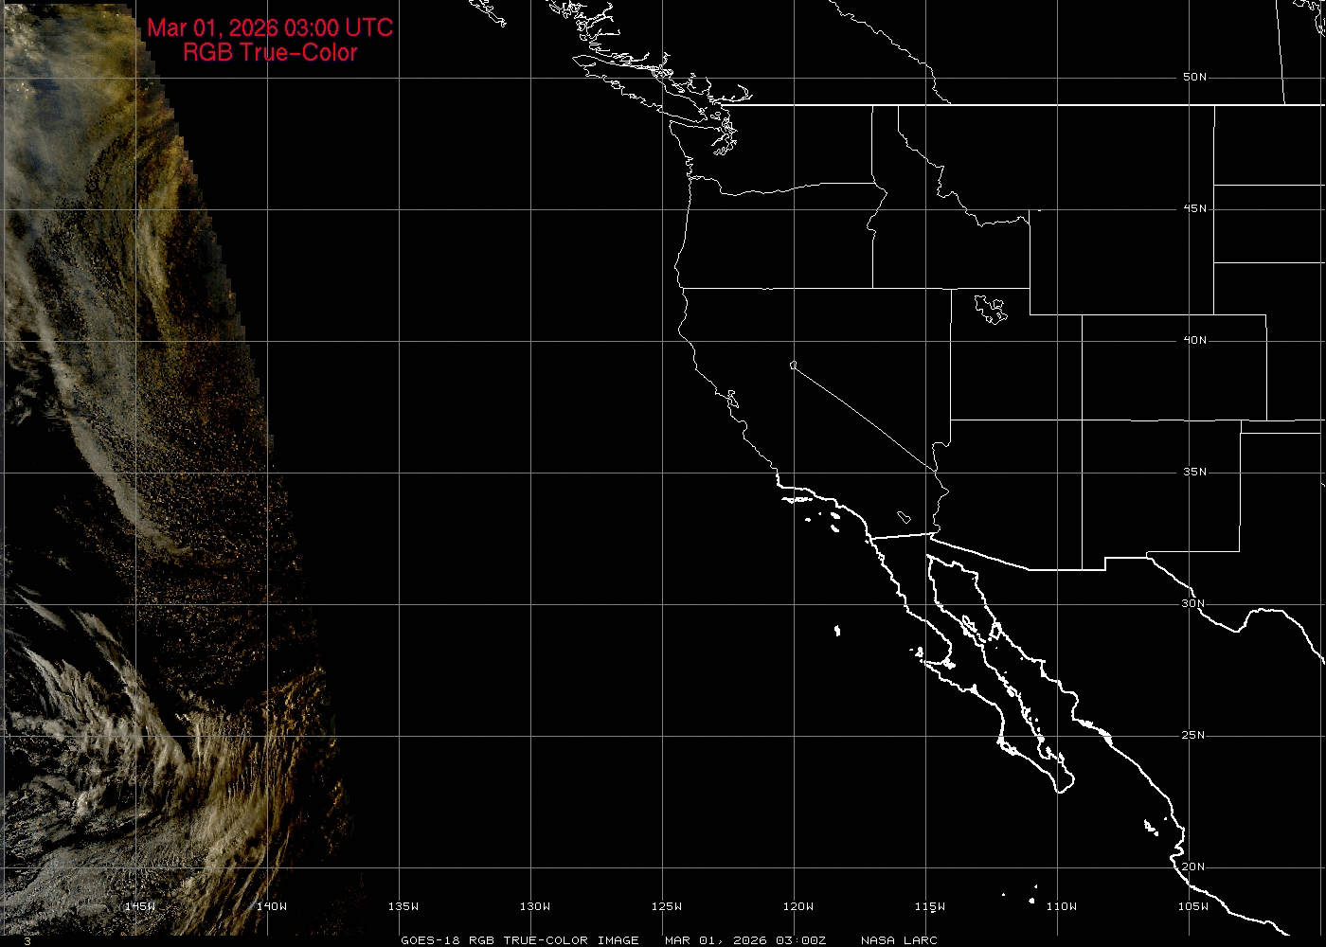The width and height of the screenshot is (1326, 947).
Task: Click the 40N latitude label
Action: pos(1194,341)
